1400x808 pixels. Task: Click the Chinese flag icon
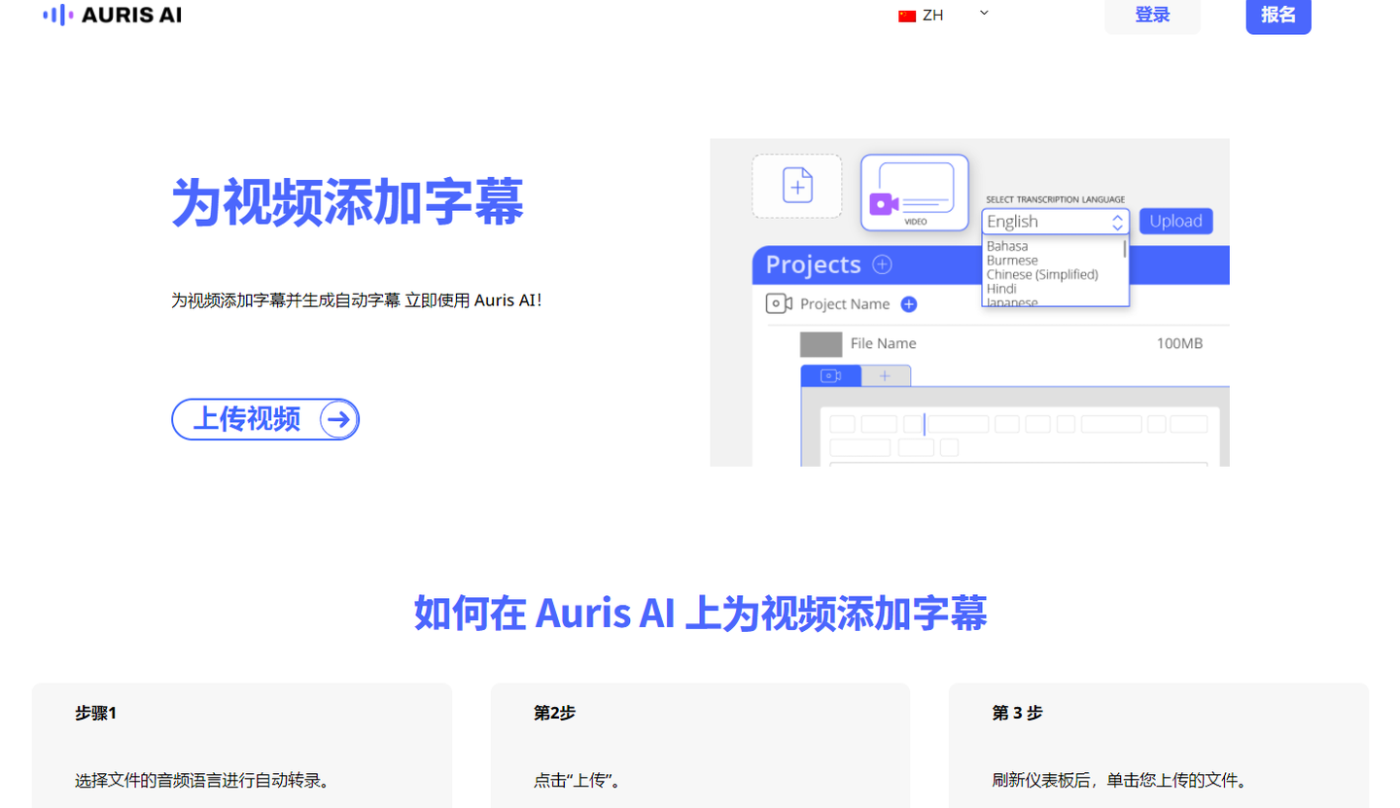pyautogui.click(x=907, y=16)
